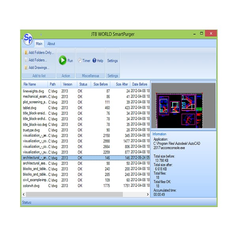Select blocks_and_table file with size 285

pyautogui.click(x=86, y=175)
